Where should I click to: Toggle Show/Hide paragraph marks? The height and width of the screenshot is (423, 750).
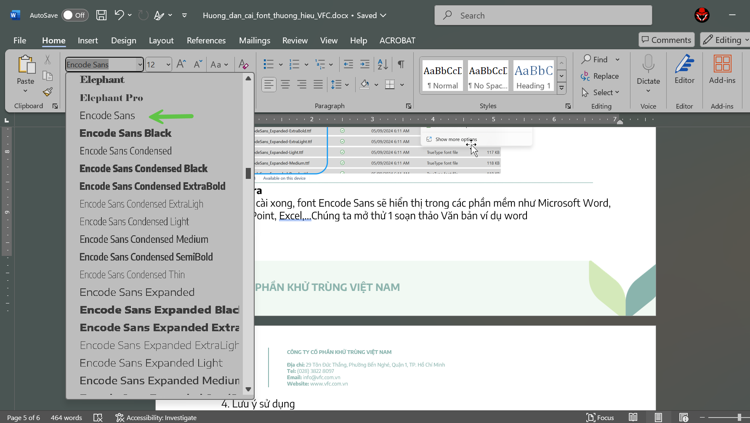(x=401, y=64)
